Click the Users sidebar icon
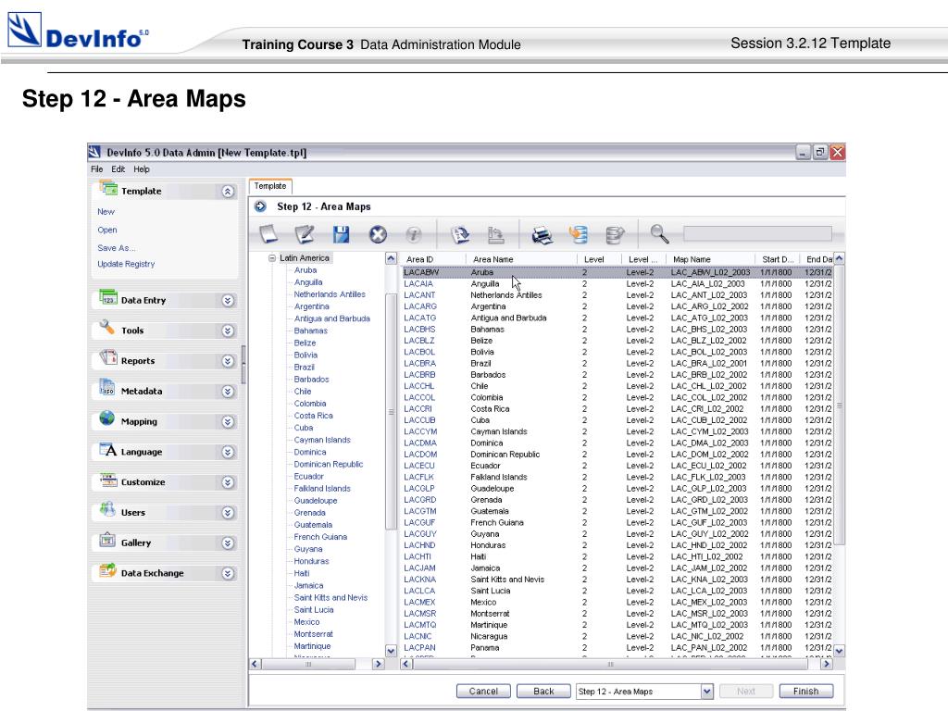 (107, 510)
